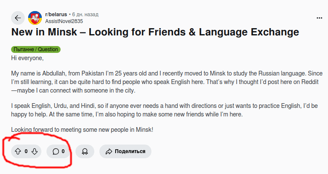Click the vote score between the arrows

[26, 151]
